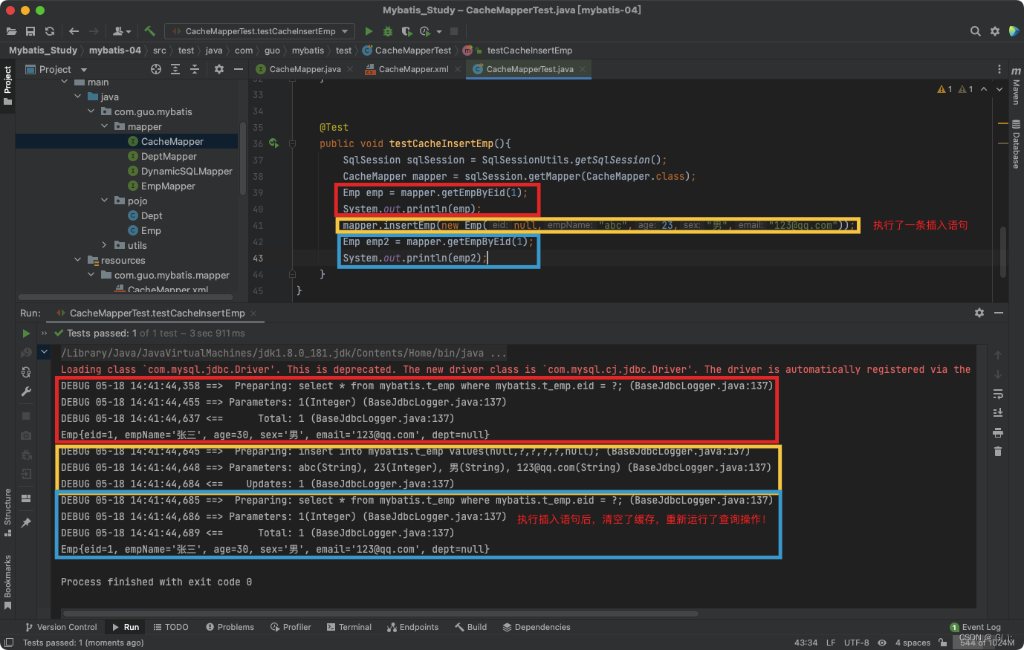Switch to CacheMapper.xml editor tab

tap(413, 69)
